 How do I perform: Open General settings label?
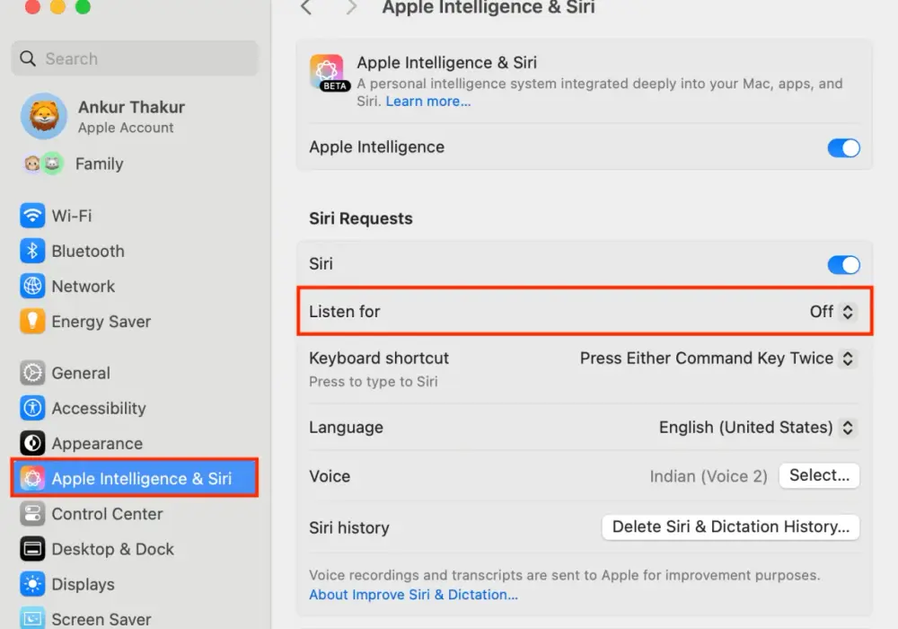[81, 373]
